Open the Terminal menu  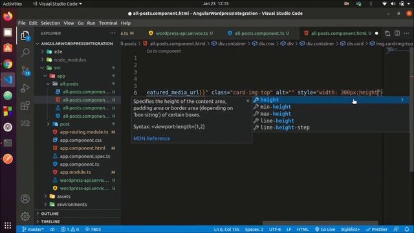[108, 23]
